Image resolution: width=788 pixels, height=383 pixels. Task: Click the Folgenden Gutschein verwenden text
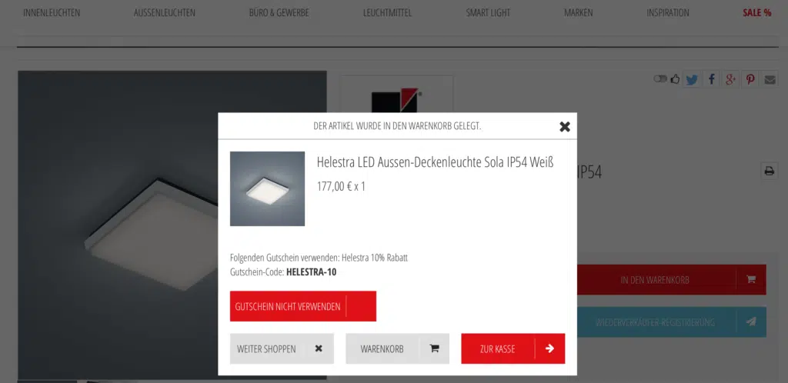pyautogui.click(x=319, y=258)
